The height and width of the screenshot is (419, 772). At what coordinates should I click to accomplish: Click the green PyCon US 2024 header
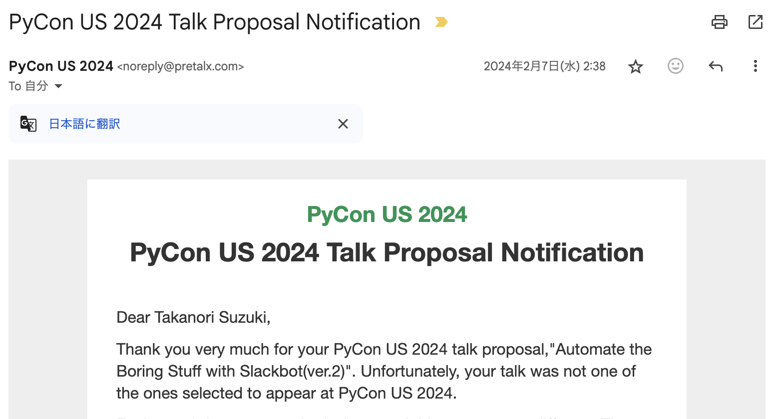click(386, 214)
